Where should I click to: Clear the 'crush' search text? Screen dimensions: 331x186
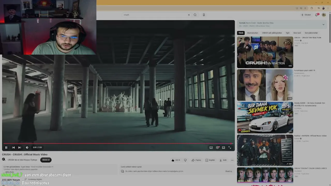189,15
